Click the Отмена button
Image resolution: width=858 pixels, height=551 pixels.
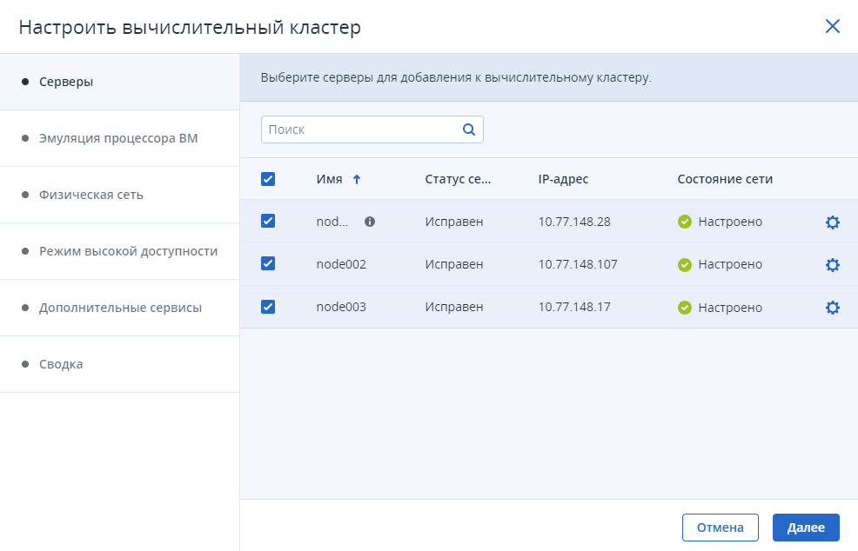tap(721, 528)
